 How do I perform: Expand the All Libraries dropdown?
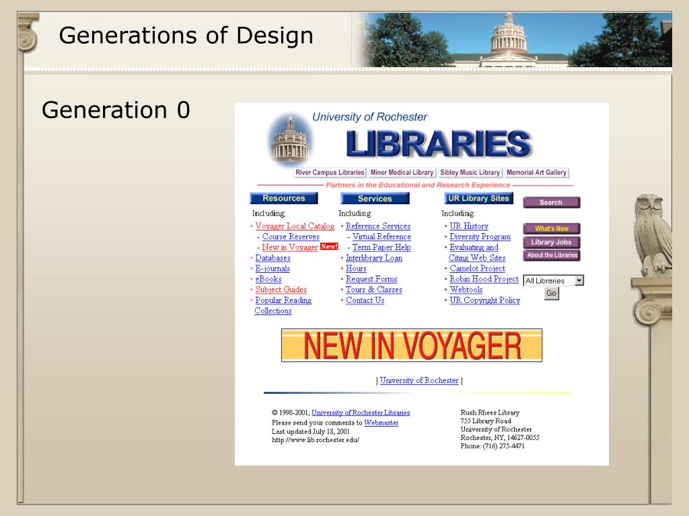(553, 280)
